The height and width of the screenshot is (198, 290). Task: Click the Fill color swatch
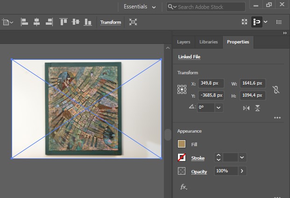[x=182, y=145]
